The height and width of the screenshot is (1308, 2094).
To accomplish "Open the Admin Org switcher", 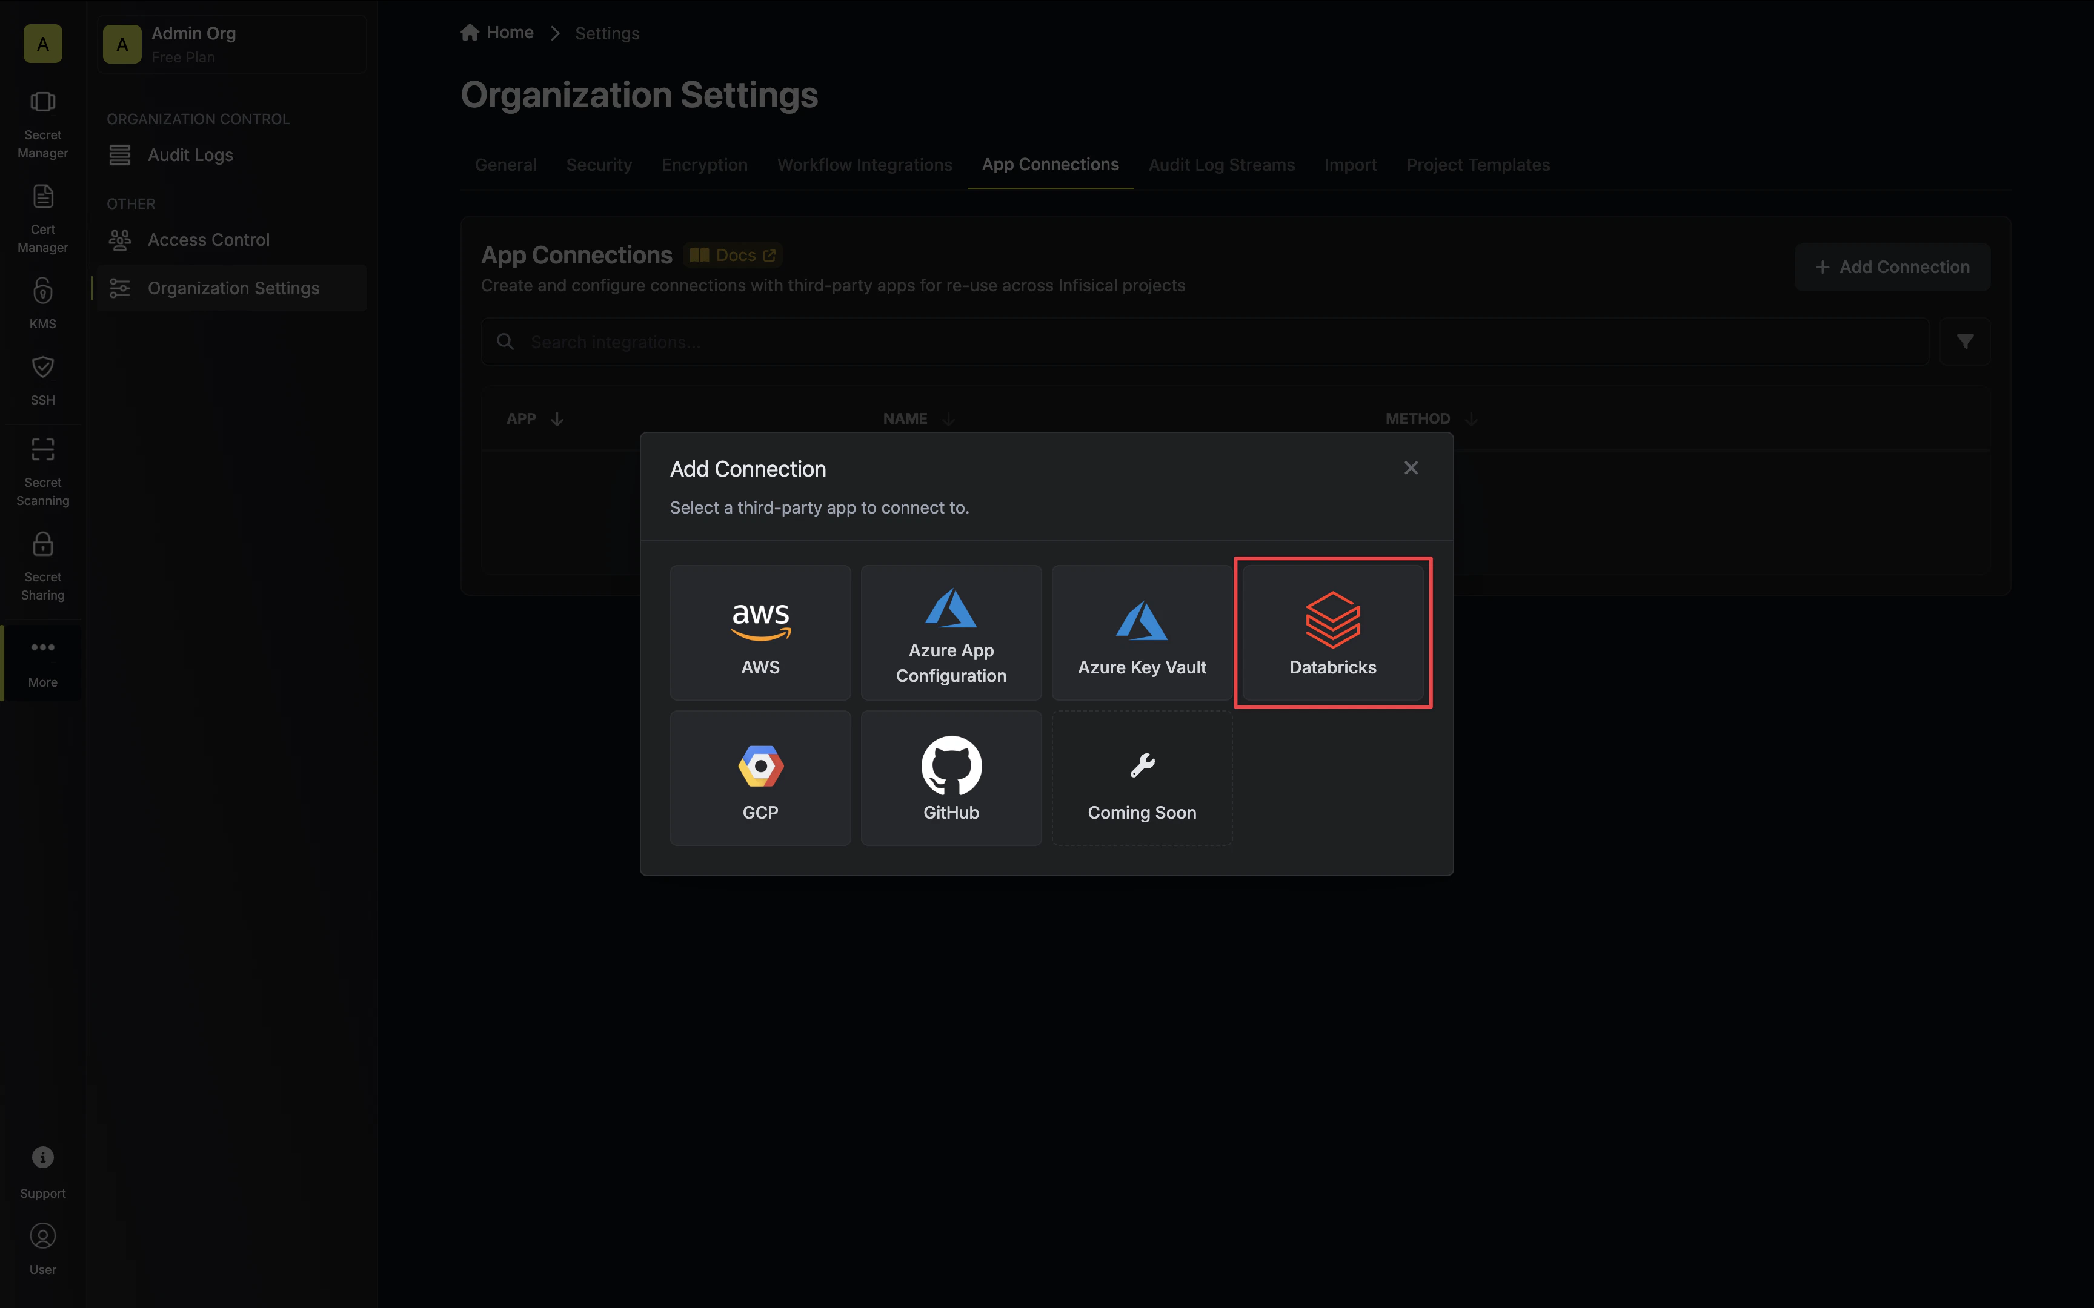I will [232, 44].
